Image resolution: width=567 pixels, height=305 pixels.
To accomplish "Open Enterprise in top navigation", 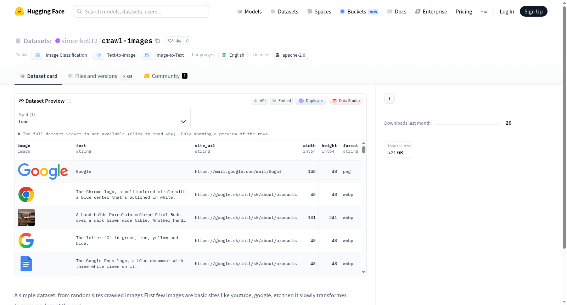I will point(431,11).
